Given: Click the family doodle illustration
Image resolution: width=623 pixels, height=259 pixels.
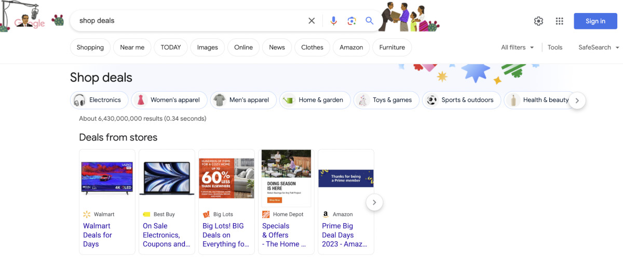Looking at the screenshot, I should [x=409, y=17].
